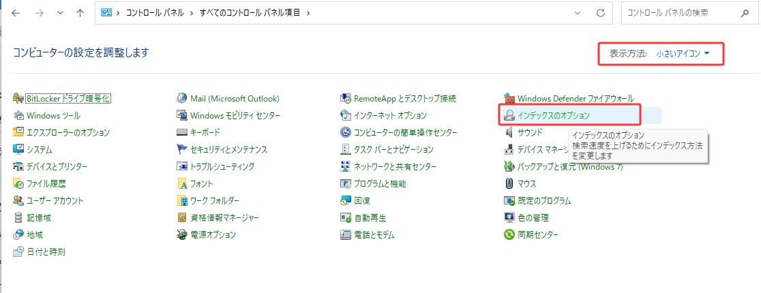Click the マウス icon
The image size is (761, 293).
click(509, 184)
